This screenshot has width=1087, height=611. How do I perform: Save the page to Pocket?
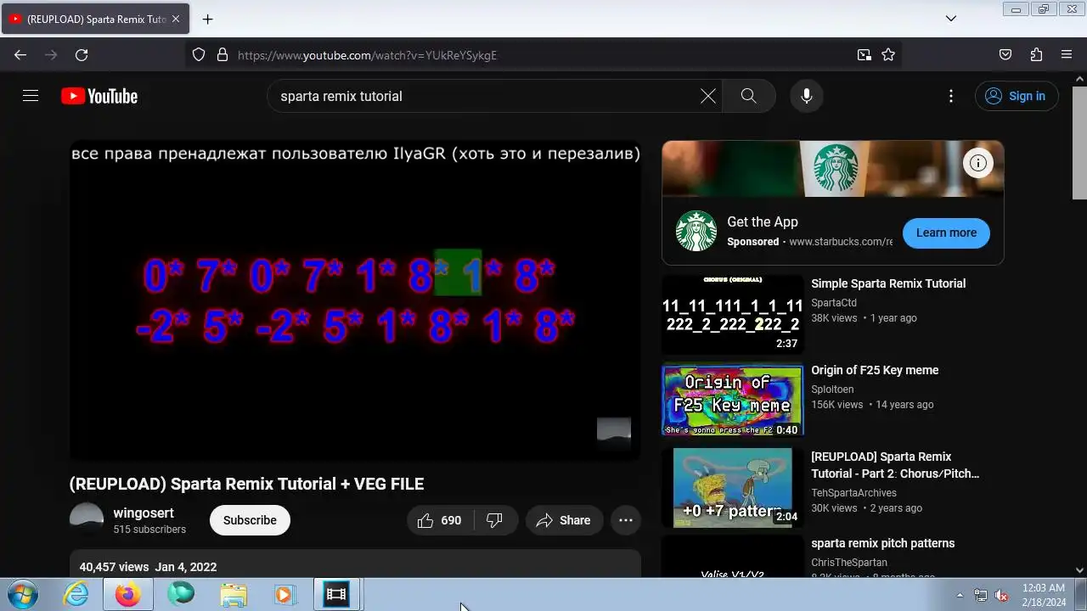click(x=1005, y=54)
